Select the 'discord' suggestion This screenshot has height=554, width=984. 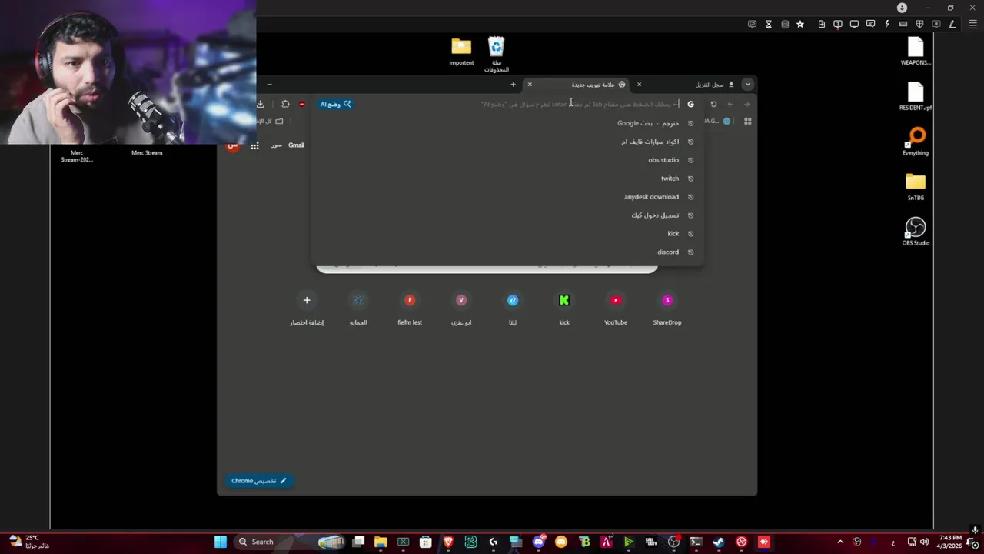tap(507, 252)
